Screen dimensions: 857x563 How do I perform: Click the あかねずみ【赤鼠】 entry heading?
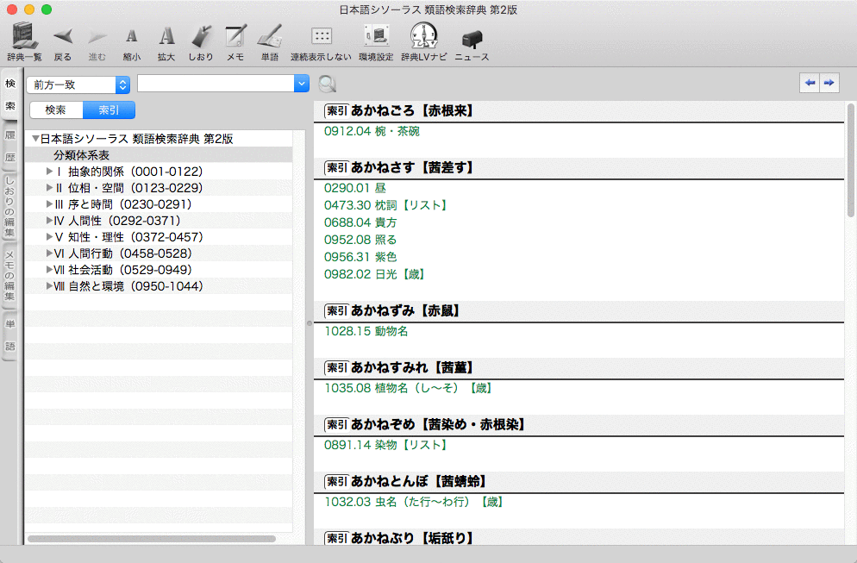click(405, 311)
